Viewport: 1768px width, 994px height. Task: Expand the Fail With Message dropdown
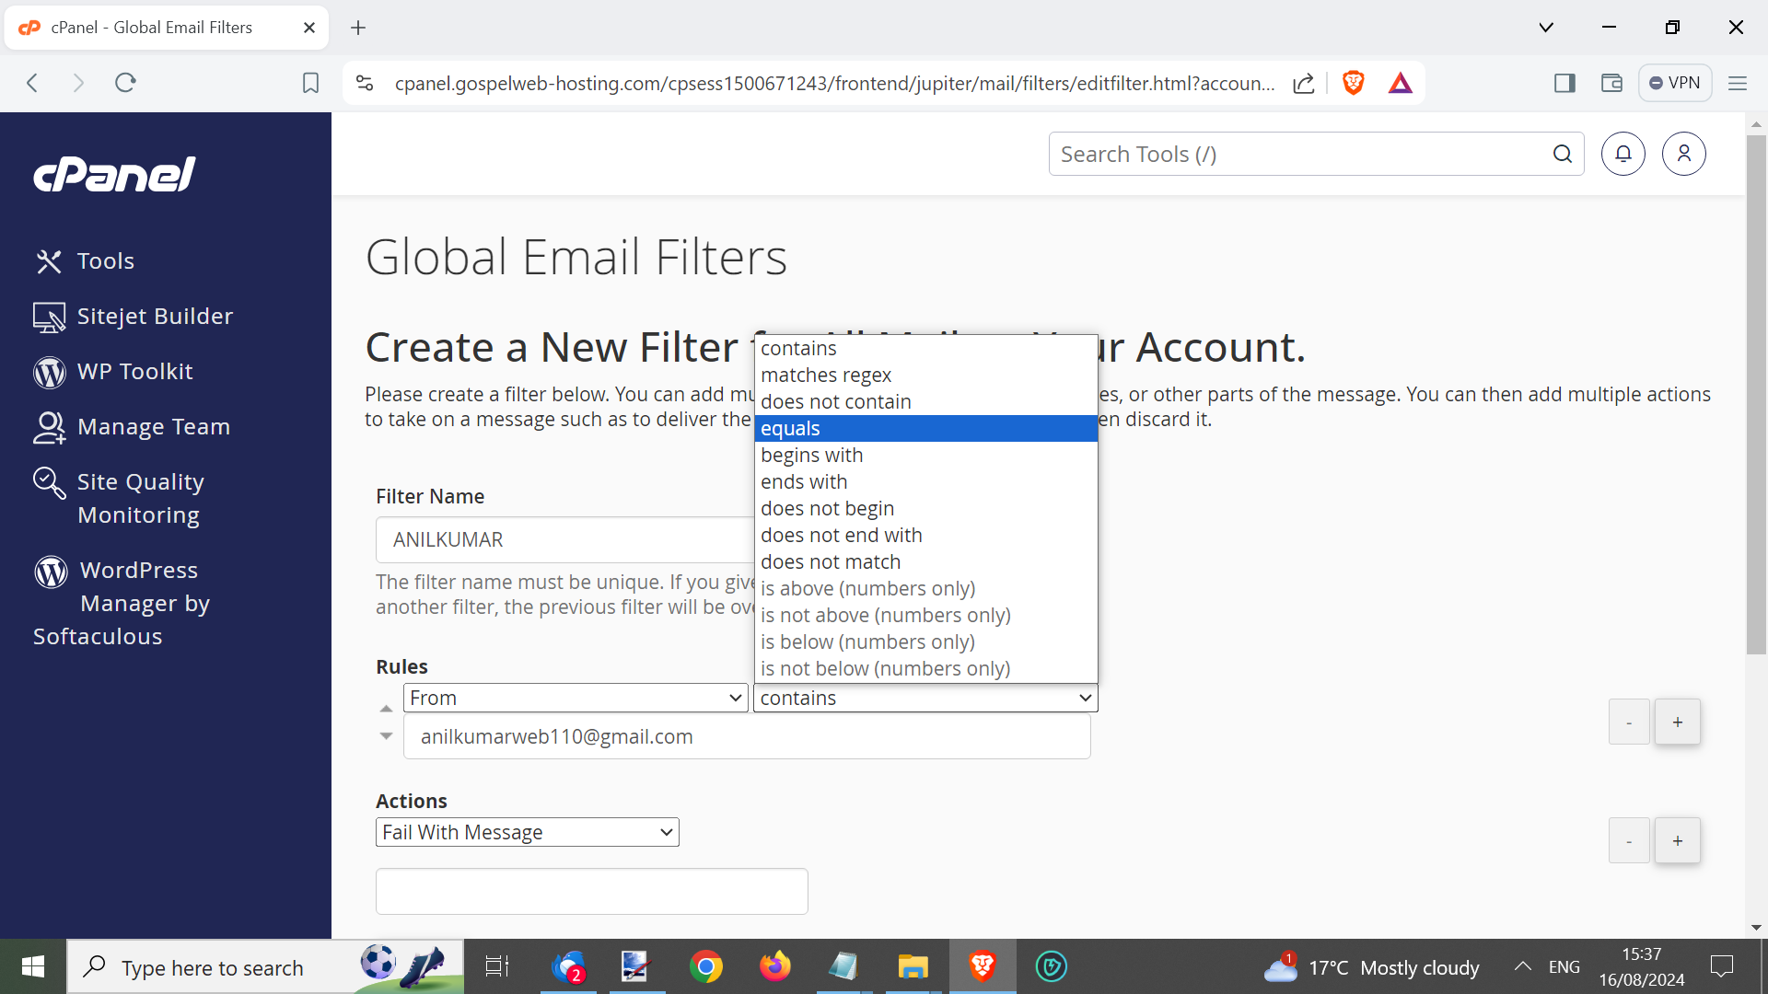click(x=527, y=832)
